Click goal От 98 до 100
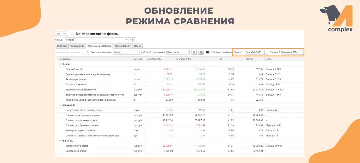The image size is (360, 163). click(273, 84)
